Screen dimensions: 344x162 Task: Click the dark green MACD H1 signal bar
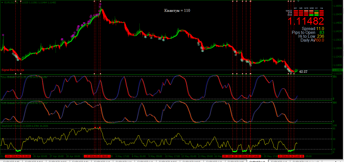[x=316, y=11]
